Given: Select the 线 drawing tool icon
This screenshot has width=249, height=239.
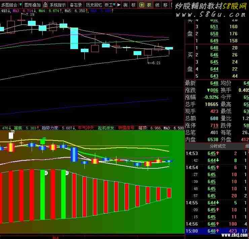Looking at the screenshot, I should (x=157, y=5).
